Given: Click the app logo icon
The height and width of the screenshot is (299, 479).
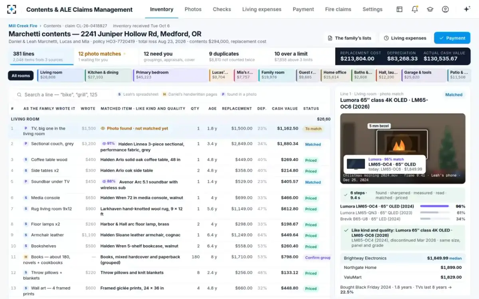Looking at the screenshot, I should click(12, 9).
